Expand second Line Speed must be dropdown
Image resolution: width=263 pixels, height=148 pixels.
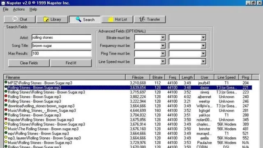pos(203,61)
